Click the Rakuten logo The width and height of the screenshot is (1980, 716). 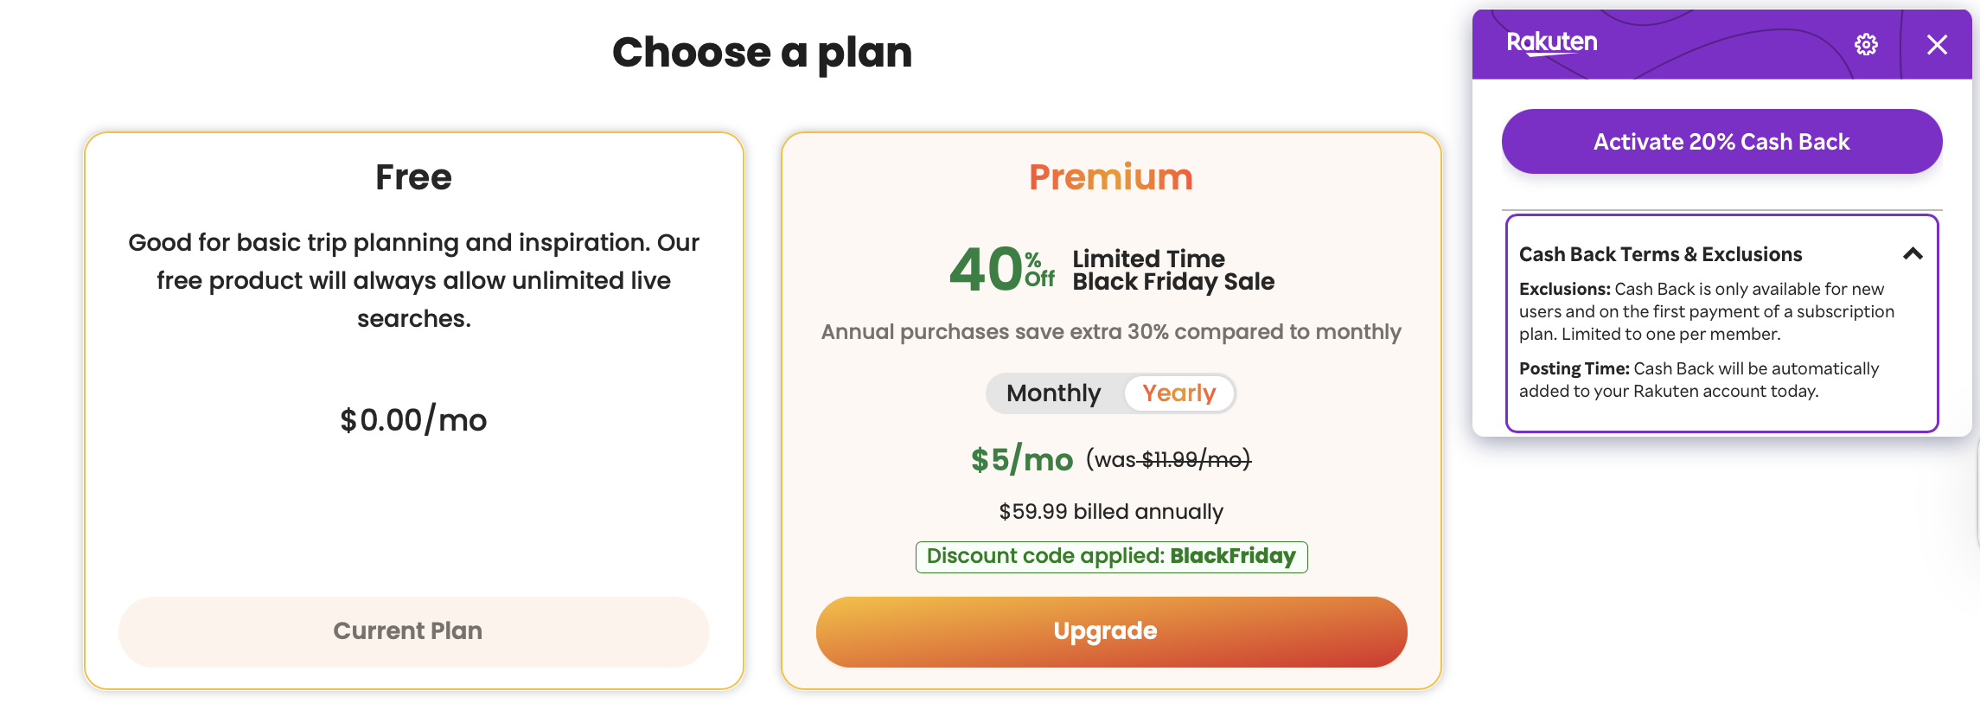tap(1552, 42)
